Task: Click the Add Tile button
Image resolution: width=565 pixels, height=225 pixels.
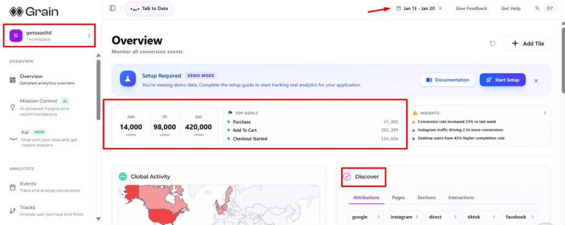Action: point(527,43)
